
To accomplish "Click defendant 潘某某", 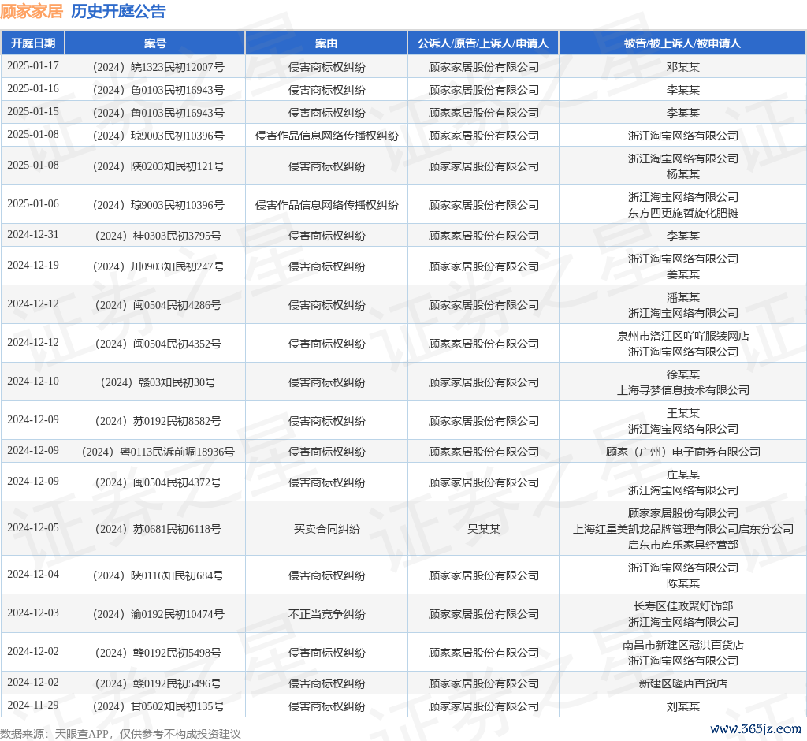I will 683,297.
